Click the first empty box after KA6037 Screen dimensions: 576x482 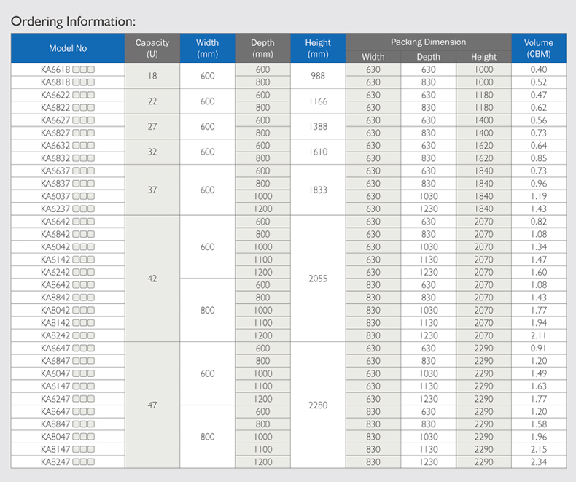(x=75, y=196)
